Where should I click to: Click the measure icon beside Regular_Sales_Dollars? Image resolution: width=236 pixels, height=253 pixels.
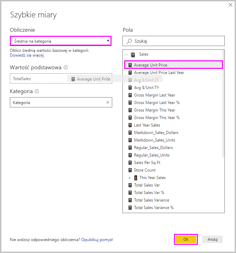(x=130, y=148)
